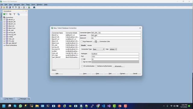Open Chrome from the taskbar

pos(98,106)
